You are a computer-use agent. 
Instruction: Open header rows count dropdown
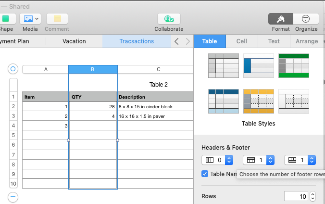(x=270, y=160)
